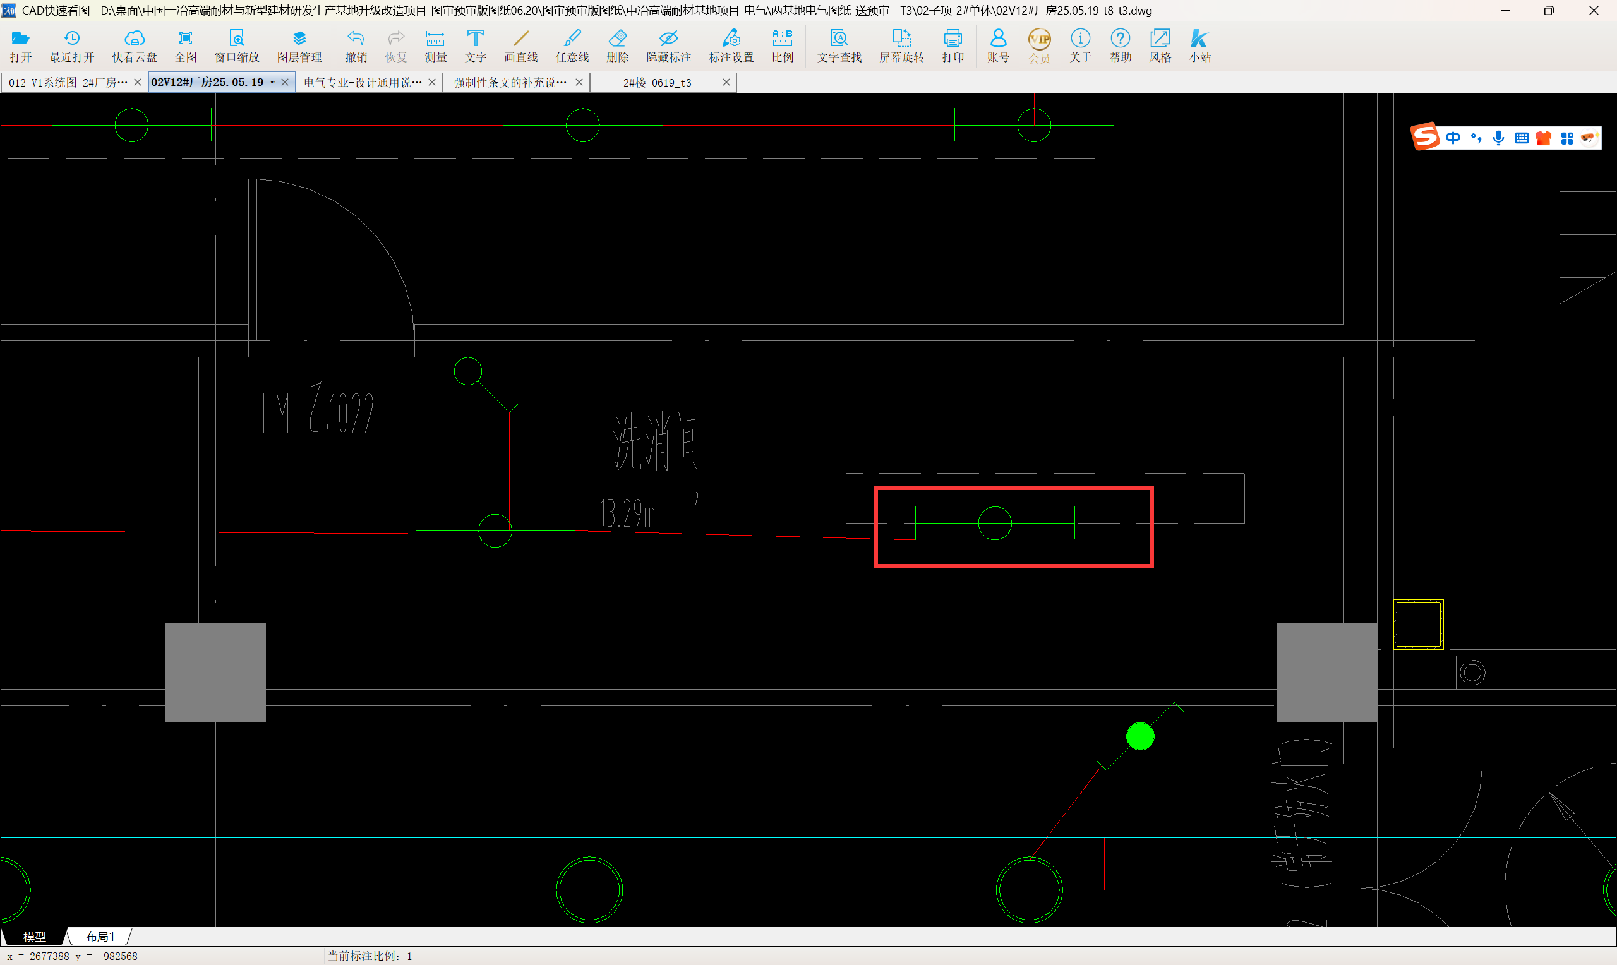Close the 02V12#厂房25.05.19 tab
1617x965 pixels.
[285, 83]
